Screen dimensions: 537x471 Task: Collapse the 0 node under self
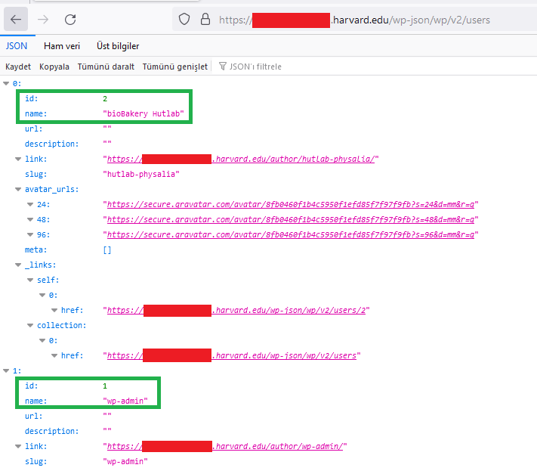point(42,295)
